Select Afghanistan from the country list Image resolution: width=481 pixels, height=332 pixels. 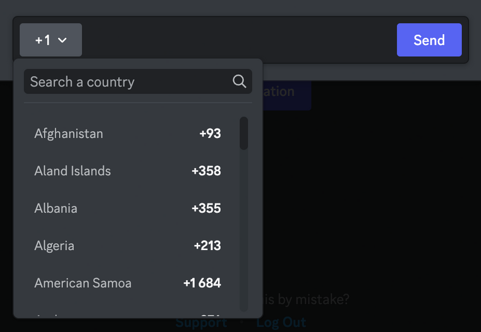click(x=68, y=133)
